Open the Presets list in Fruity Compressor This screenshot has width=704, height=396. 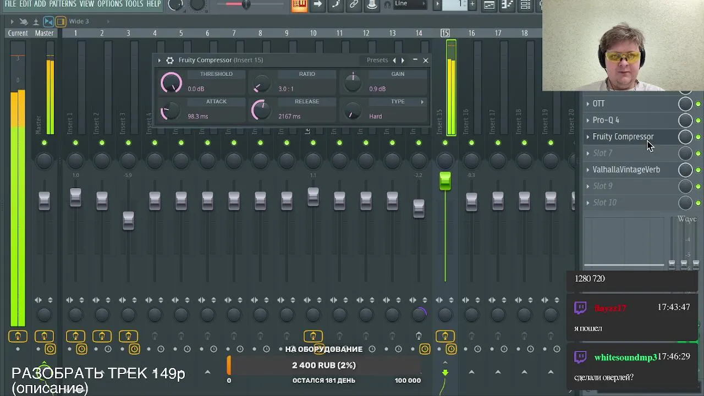pos(377,60)
